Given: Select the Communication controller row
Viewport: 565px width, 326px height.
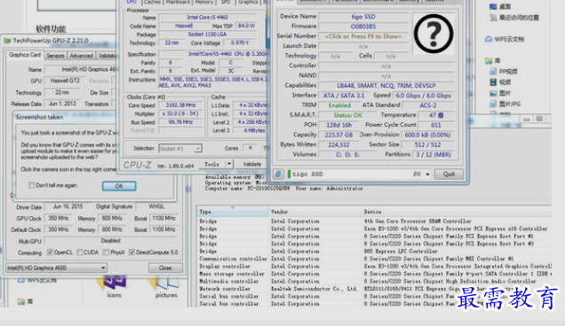Looking at the screenshot, I should click(374, 259).
